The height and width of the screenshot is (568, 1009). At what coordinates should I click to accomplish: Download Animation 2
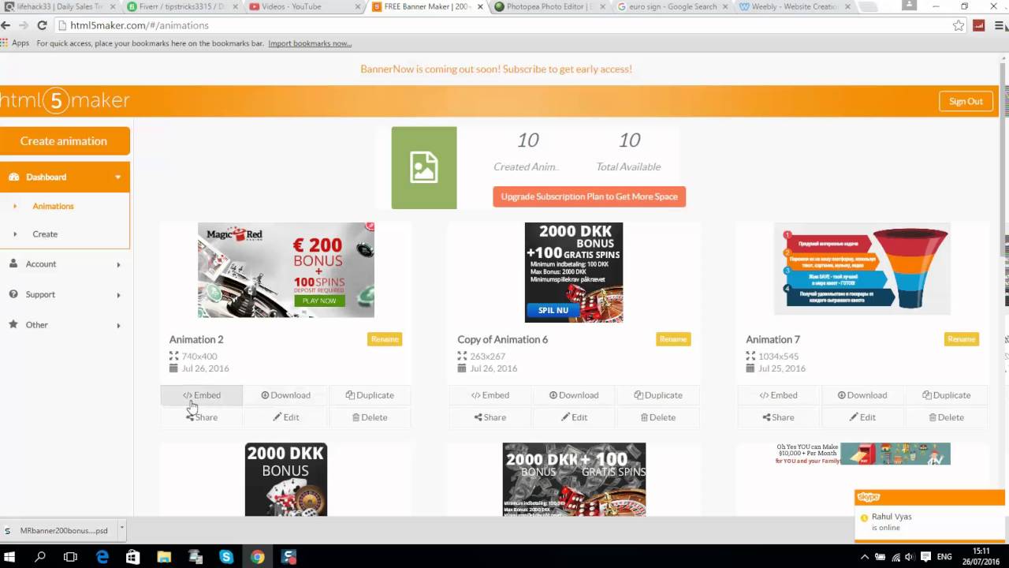[x=285, y=395]
